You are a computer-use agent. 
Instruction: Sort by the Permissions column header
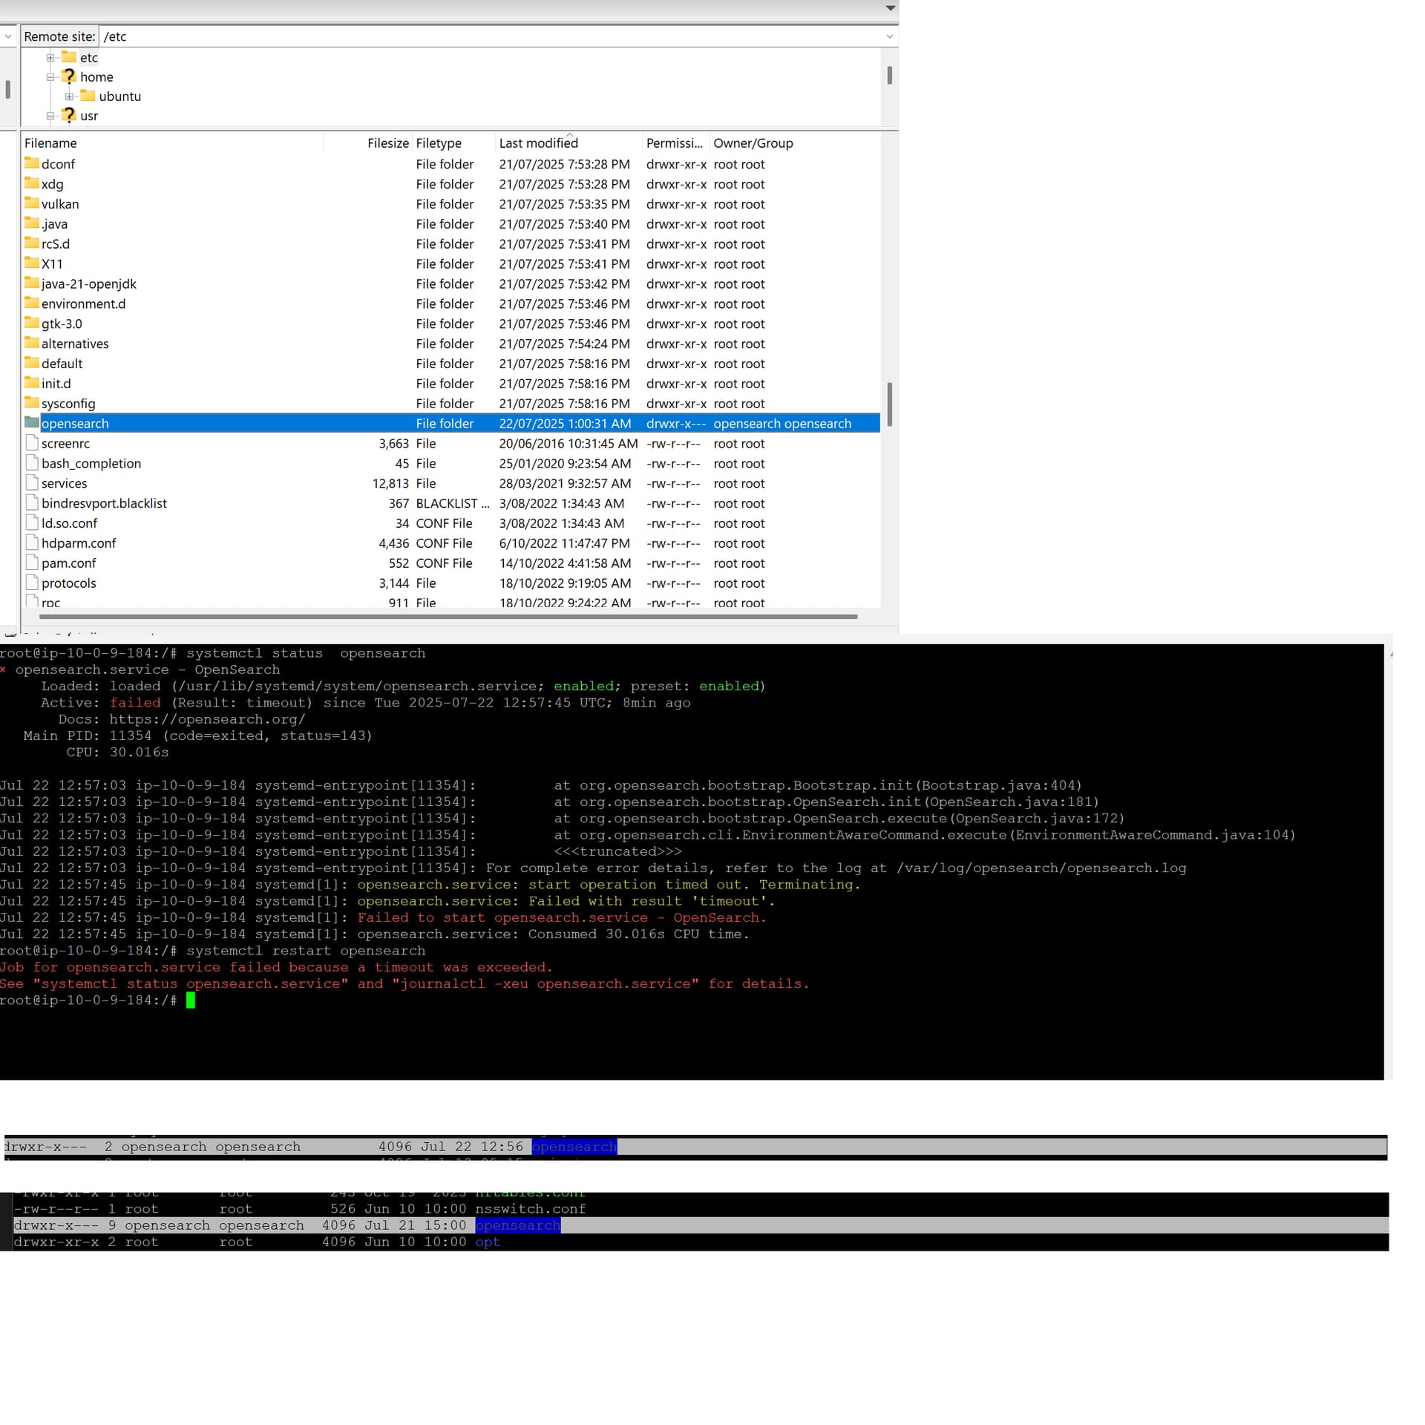[x=675, y=143]
